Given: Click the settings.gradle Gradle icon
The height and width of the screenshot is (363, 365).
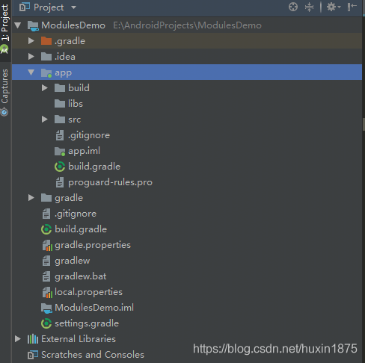Looking at the screenshot, I should [x=46, y=323].
